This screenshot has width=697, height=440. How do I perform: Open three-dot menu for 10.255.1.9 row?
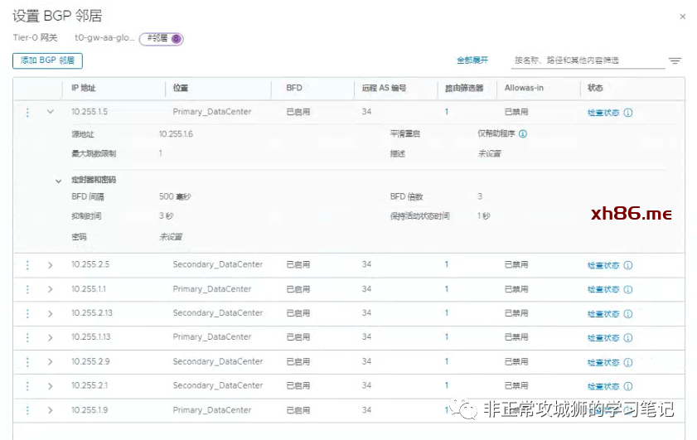[x=27, y=410]
